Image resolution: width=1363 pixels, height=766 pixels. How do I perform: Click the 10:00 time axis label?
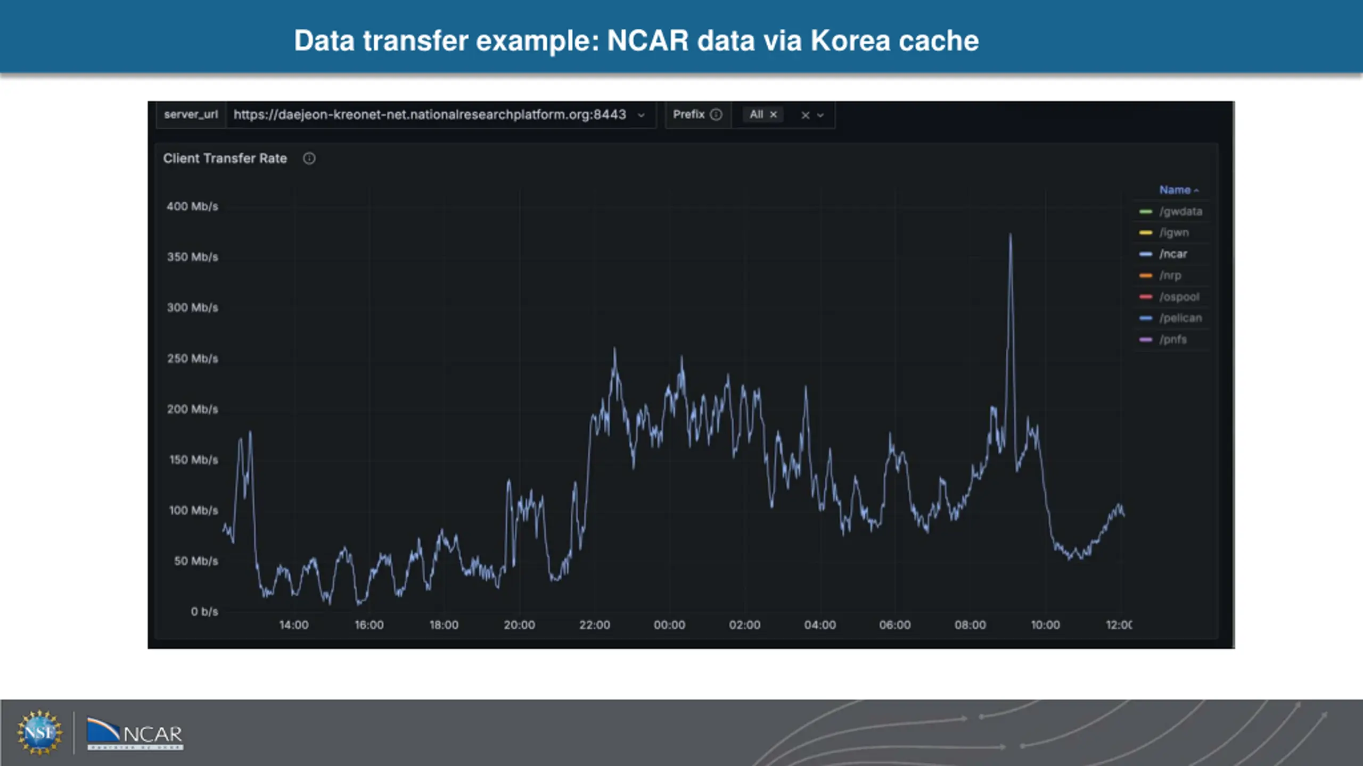tap(1045, 625)
